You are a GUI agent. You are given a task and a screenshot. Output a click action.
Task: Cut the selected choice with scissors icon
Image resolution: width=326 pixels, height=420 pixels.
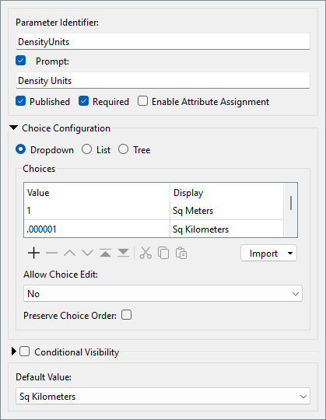pos(145,253)
